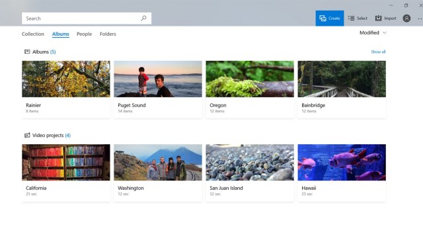Expand the Modified sort dropdown

373,32
